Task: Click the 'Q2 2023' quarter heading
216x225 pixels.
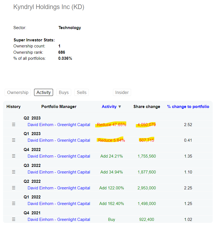Action: coord(32,118)
